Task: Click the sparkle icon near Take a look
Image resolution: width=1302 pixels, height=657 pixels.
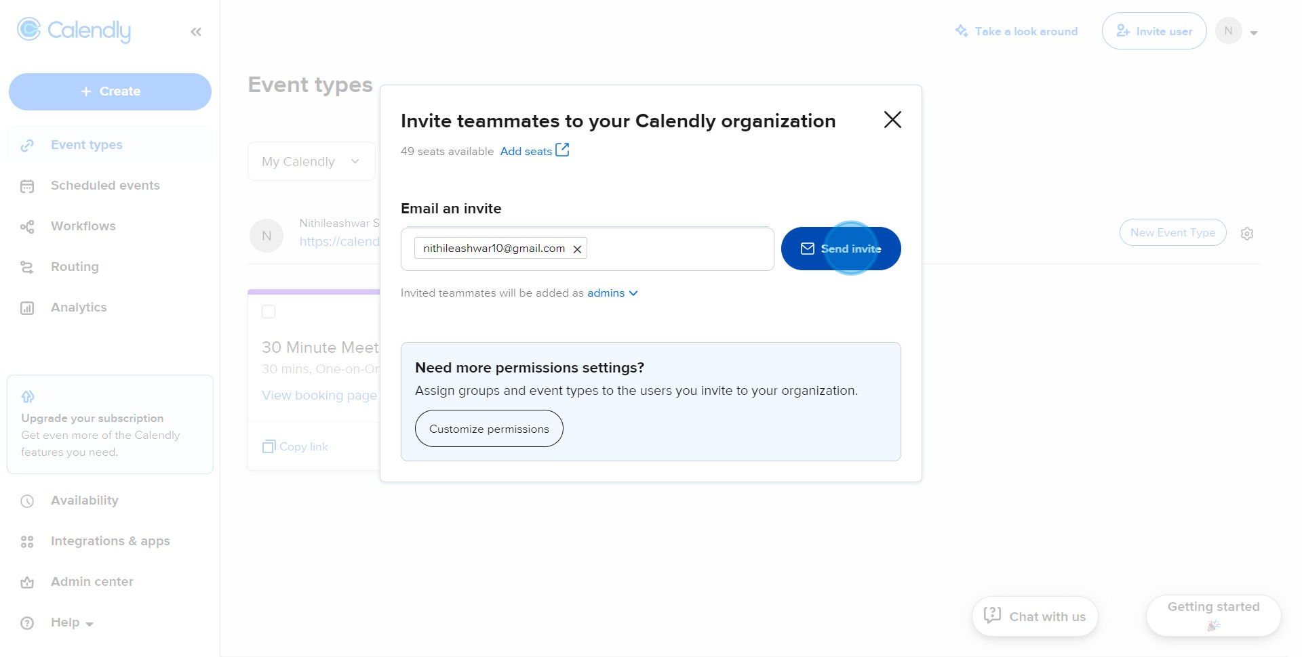Action: tap(962, 30)
